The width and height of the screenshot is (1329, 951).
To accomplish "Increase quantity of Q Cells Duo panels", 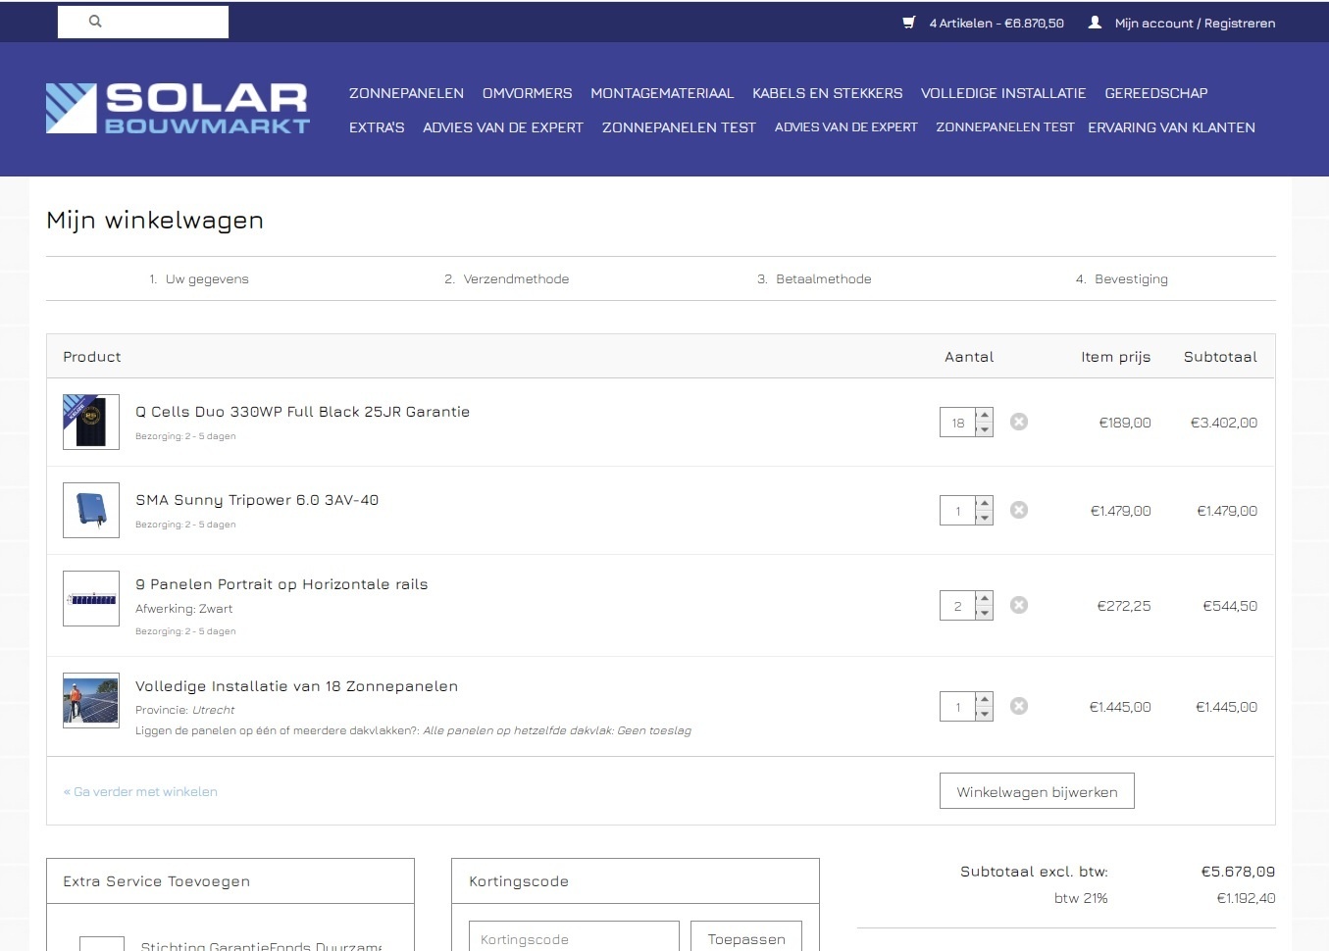I will 985,415.
